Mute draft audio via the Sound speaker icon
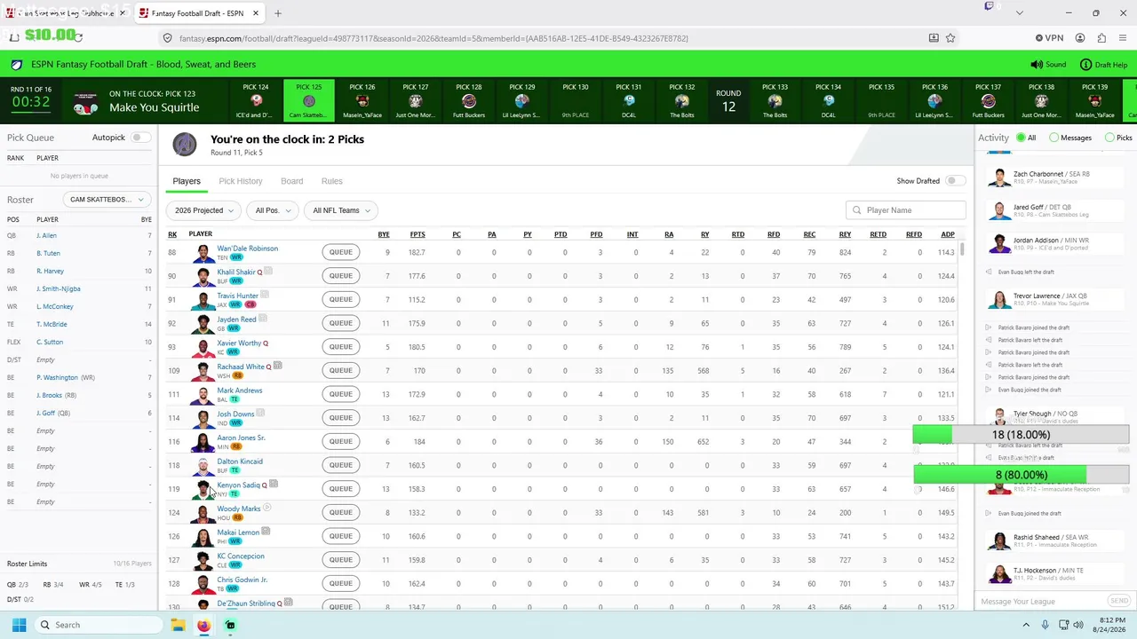This screenshot has width=1137, height=639. [1036, 65]
